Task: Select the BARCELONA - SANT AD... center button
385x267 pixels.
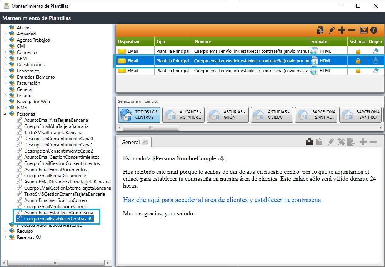Action: (316, 114)
